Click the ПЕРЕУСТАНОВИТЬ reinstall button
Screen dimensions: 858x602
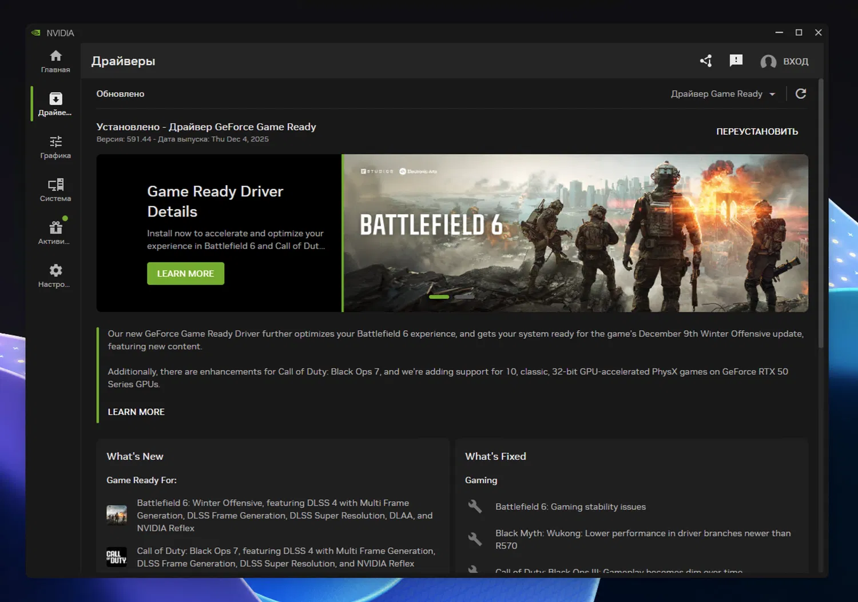click(x=757, y=131)
